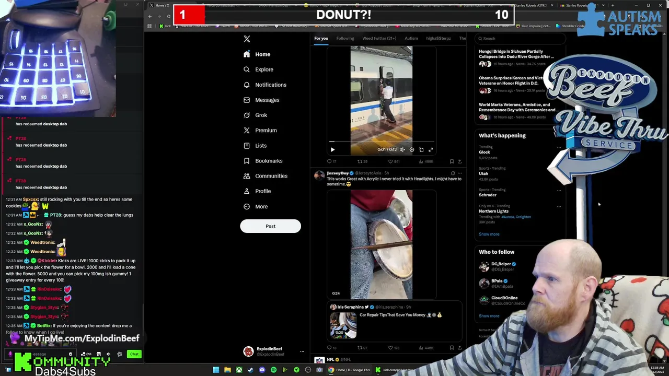669x376 pixels.
Task: Open Spotify from the taskbar
Action: 273,370
